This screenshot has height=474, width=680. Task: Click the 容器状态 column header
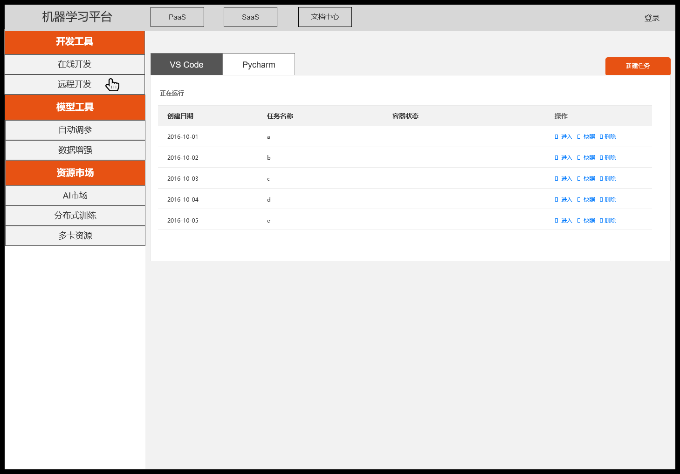click(x=405, y=116)
